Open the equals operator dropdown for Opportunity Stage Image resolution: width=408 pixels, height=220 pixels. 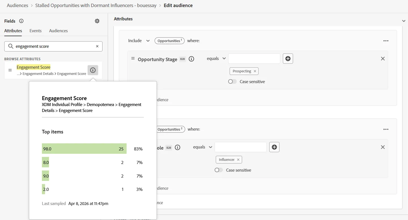coord(216,59)
